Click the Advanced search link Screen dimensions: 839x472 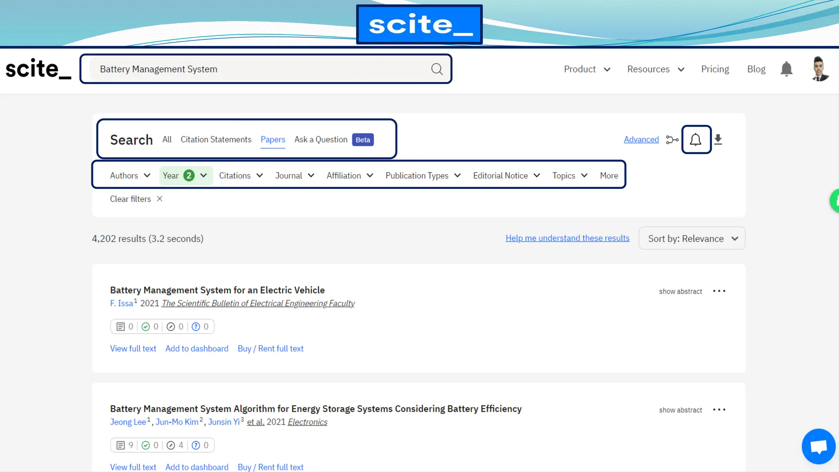click(x=641, y=140)
